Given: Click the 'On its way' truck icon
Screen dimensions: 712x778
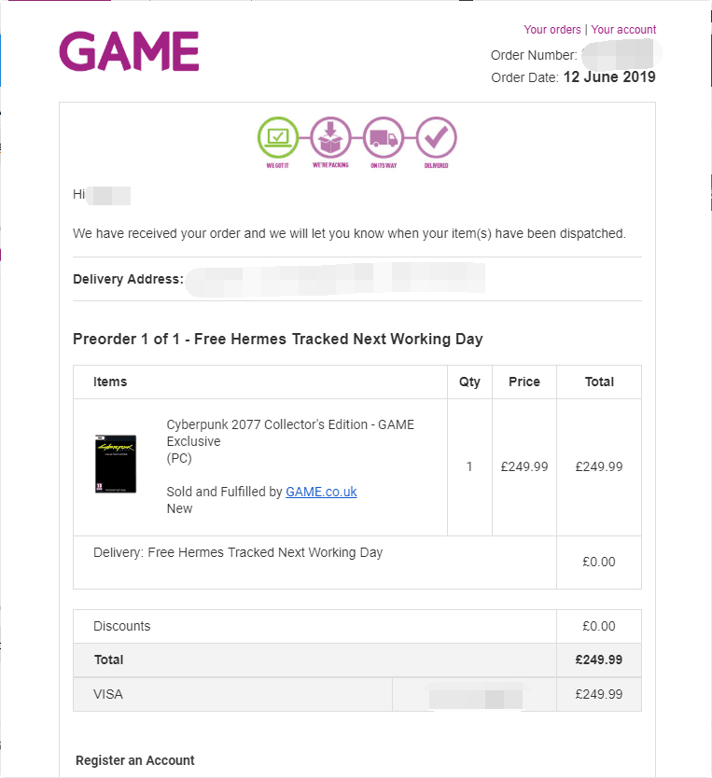Looking at the screenshot, I should 383,138.
